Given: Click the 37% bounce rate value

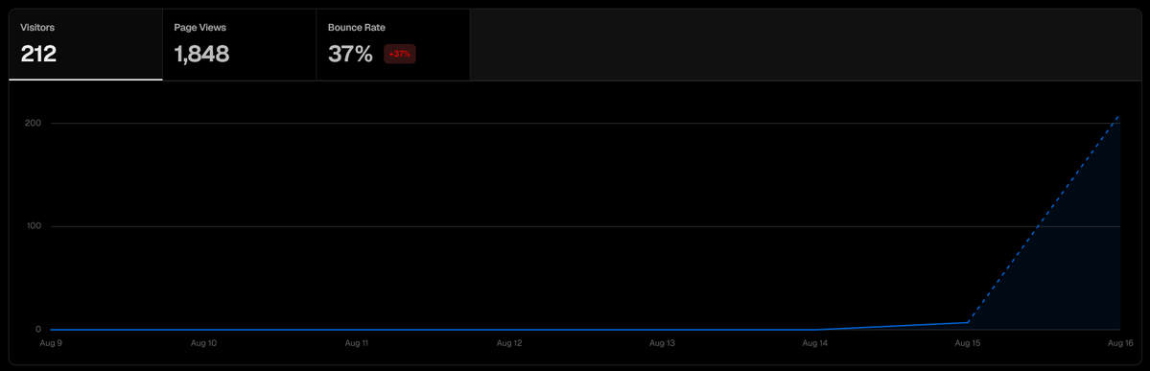Looking at the screenshot, I should point(351,54).
